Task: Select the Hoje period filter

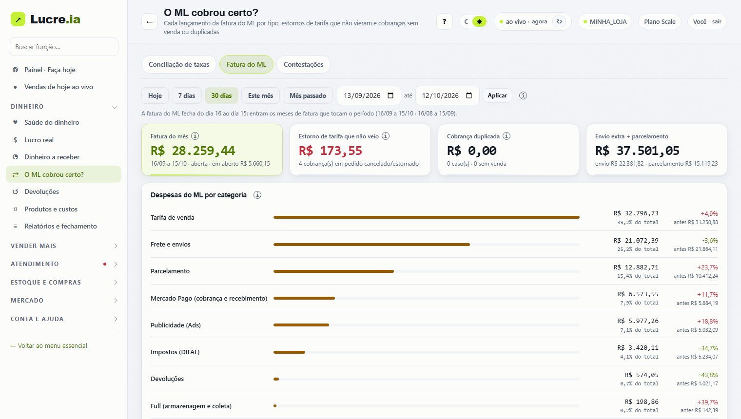Action: click(x=155, y=95)
